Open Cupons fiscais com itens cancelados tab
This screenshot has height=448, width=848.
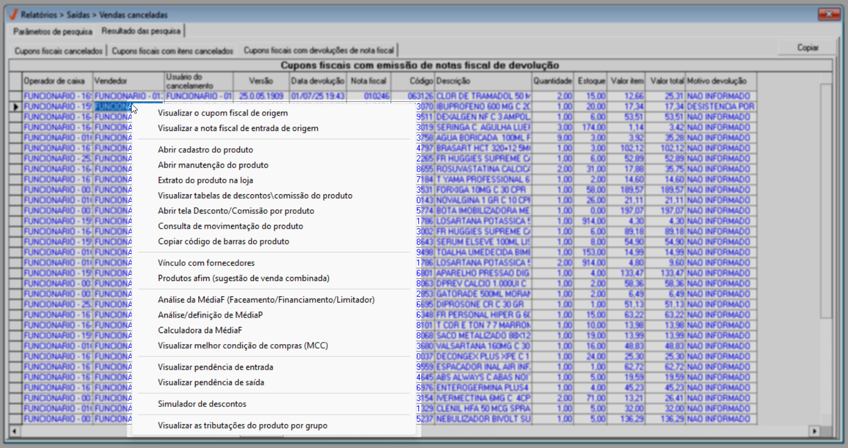coord(172,51)
